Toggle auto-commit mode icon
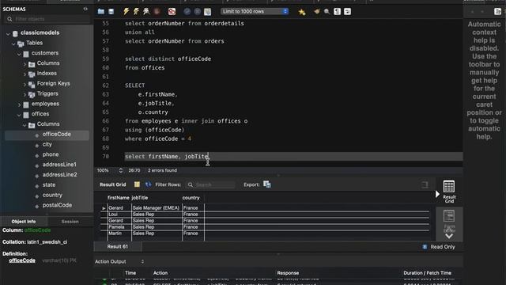Image resolution: width=506 pixels, height=285 pixels. click(207, 12)
